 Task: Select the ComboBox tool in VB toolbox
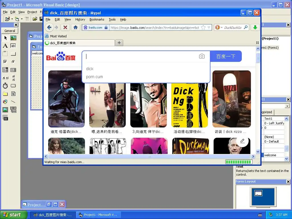5,70
